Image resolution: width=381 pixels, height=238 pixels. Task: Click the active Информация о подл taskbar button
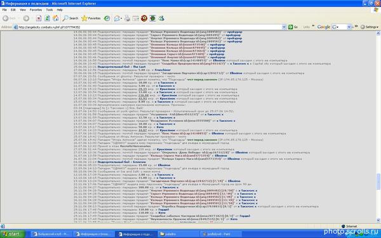coord(136,234)
